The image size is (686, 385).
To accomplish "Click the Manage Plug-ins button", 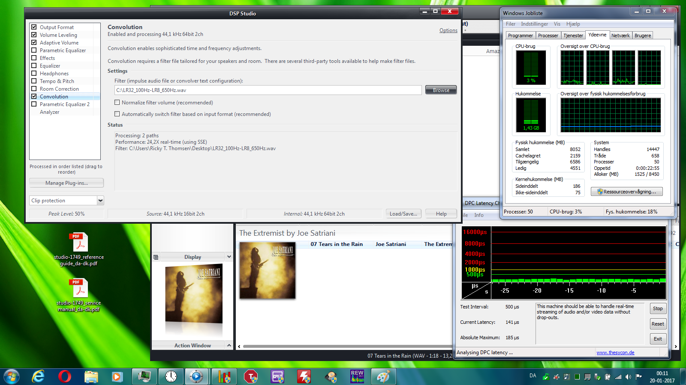I will coord(66,183).
